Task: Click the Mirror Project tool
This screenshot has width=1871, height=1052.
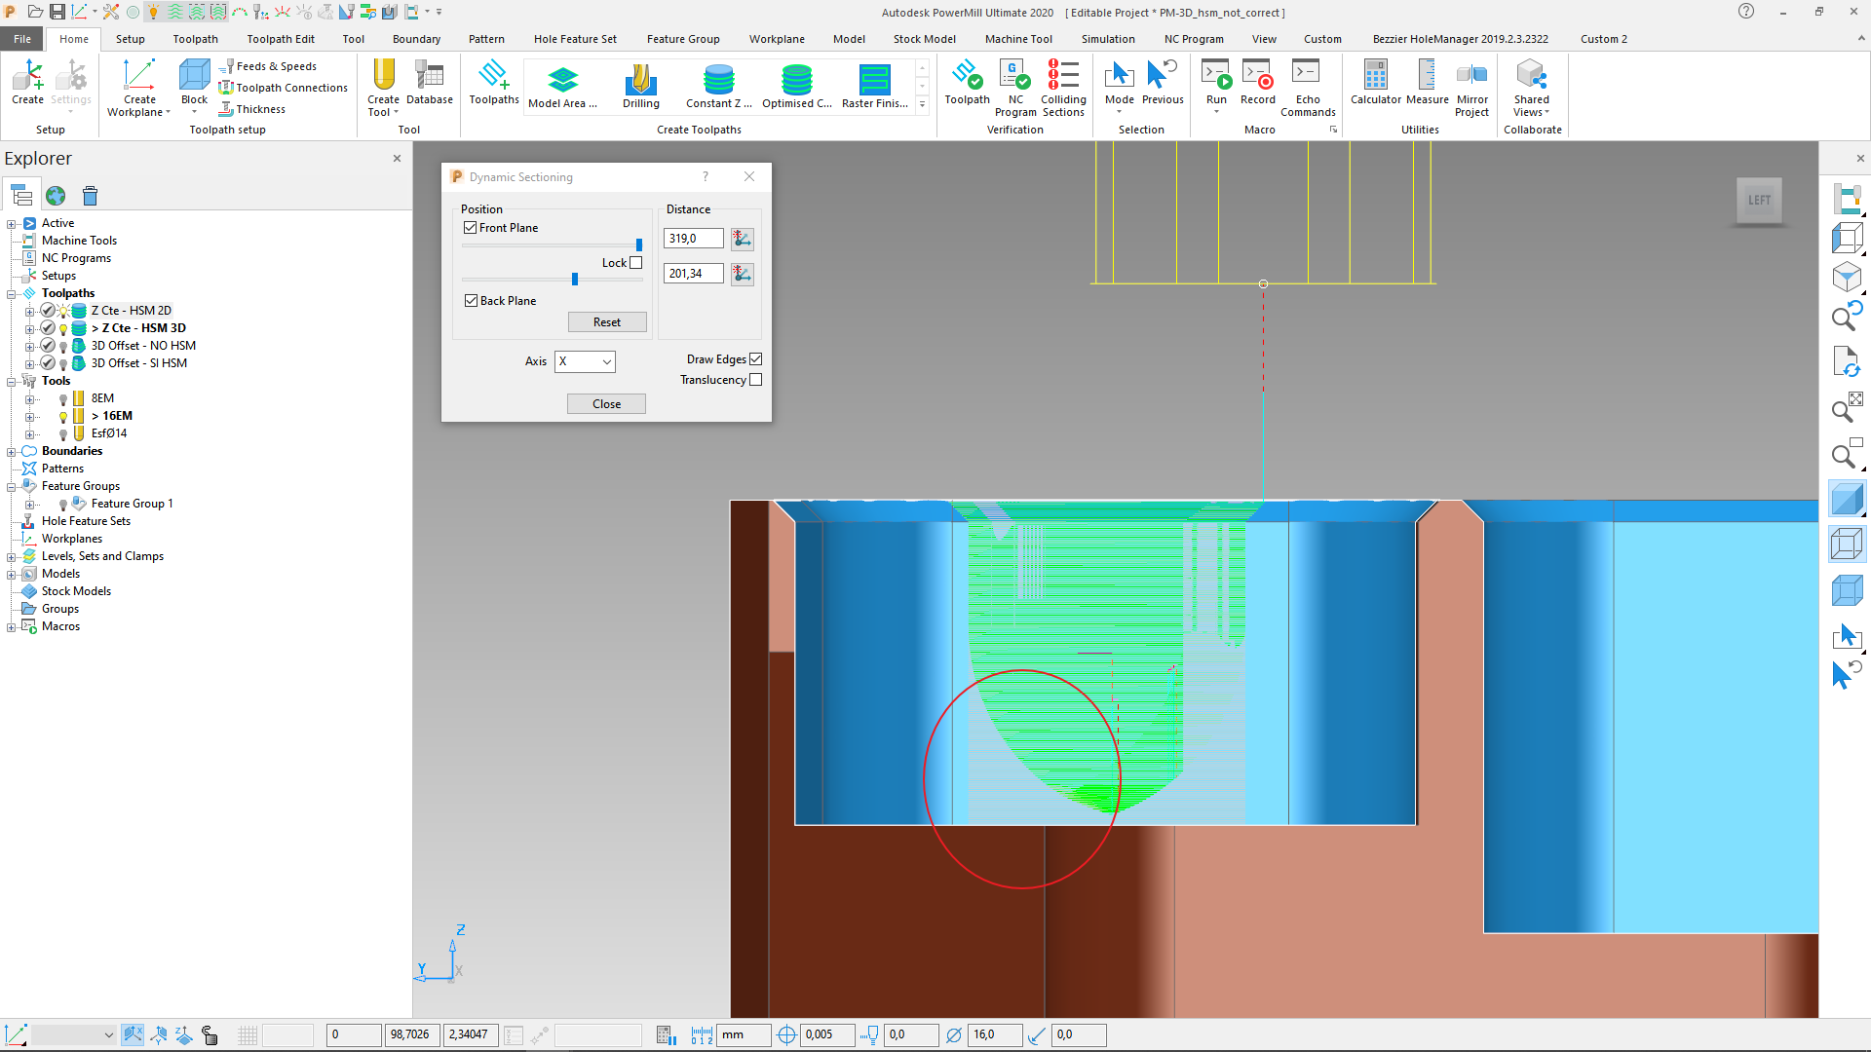Action: (x=1471, y=86)
